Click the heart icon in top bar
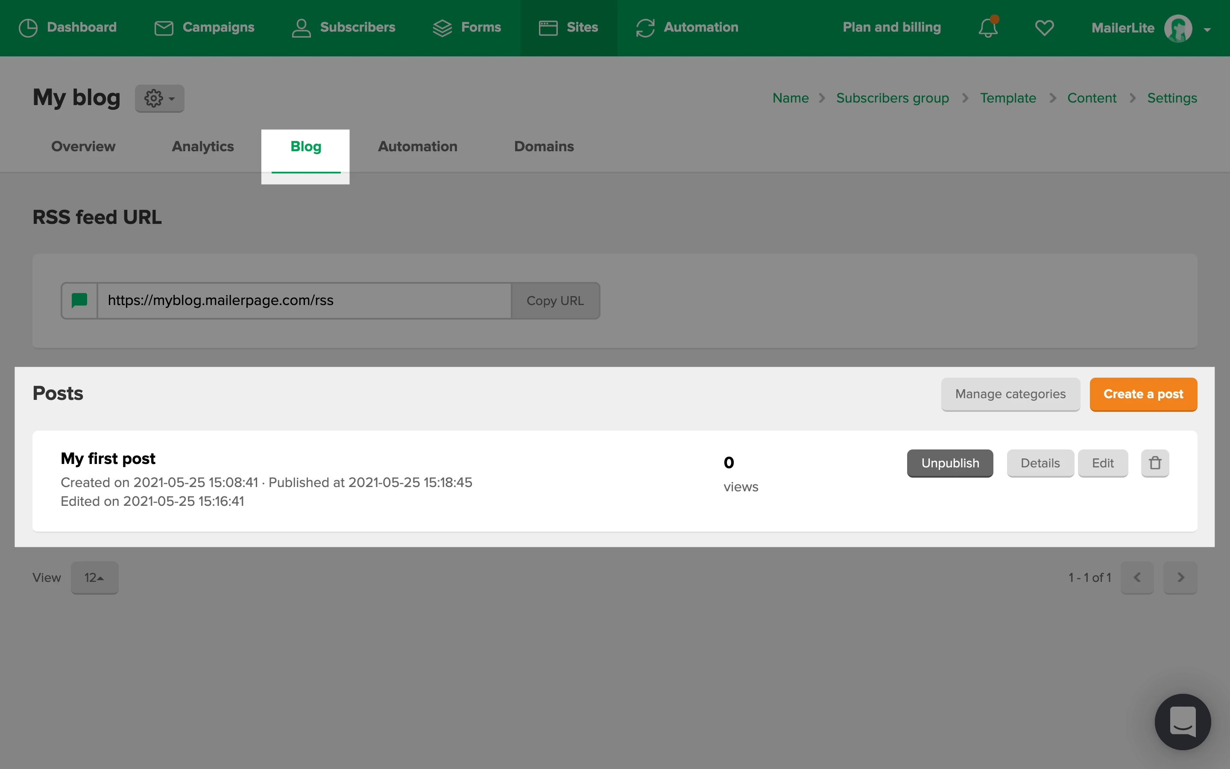Screen dimensions: 1230x769 point(1044,27)
